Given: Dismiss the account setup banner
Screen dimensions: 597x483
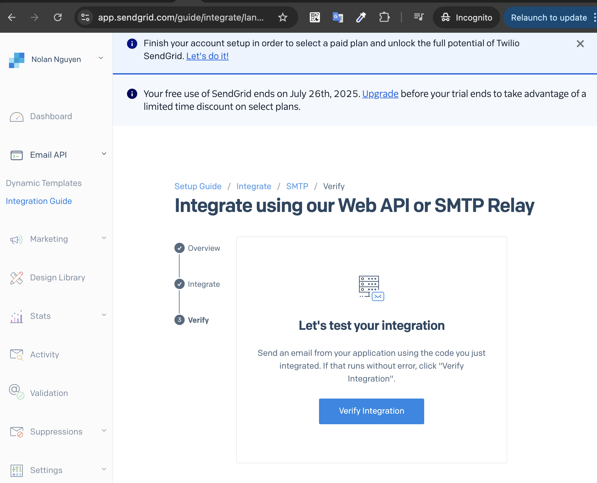Looking at the screenshot, I should [x=580, y=44].
